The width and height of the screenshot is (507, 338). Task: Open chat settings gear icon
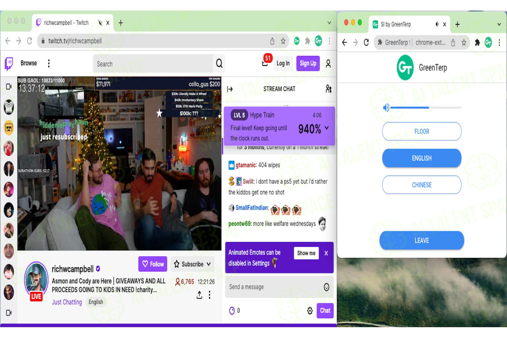point(310,311)
